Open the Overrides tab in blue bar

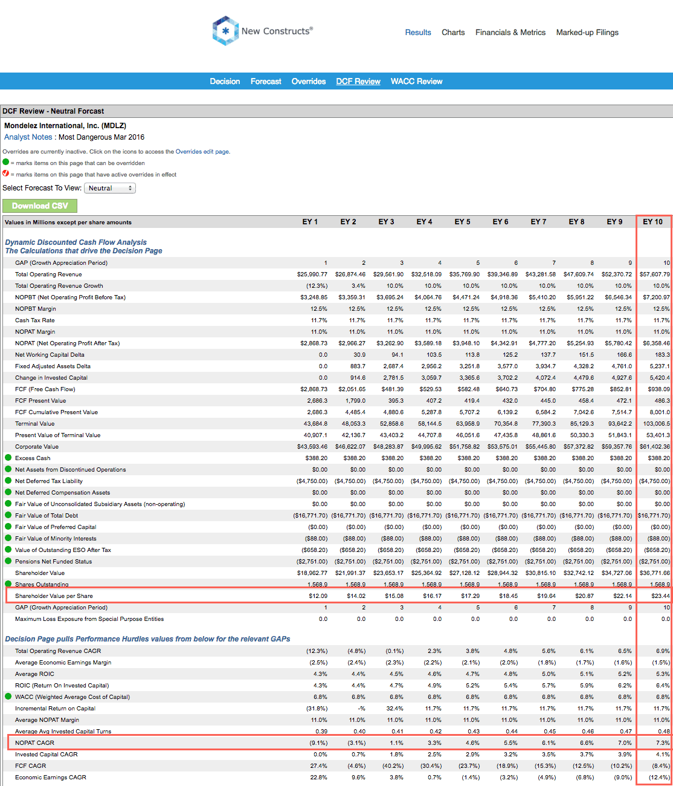click(x=309, y=82)
